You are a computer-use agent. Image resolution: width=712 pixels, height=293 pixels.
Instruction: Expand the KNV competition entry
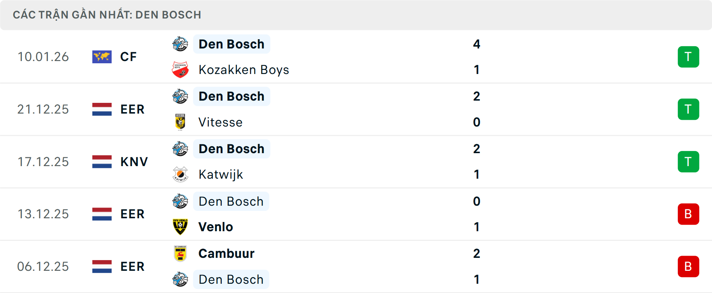tap(133, 162)
